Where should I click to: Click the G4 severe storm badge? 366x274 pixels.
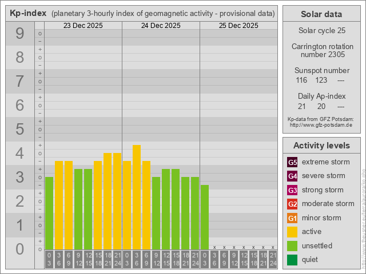pyautogui.click(x=292, y=176)
